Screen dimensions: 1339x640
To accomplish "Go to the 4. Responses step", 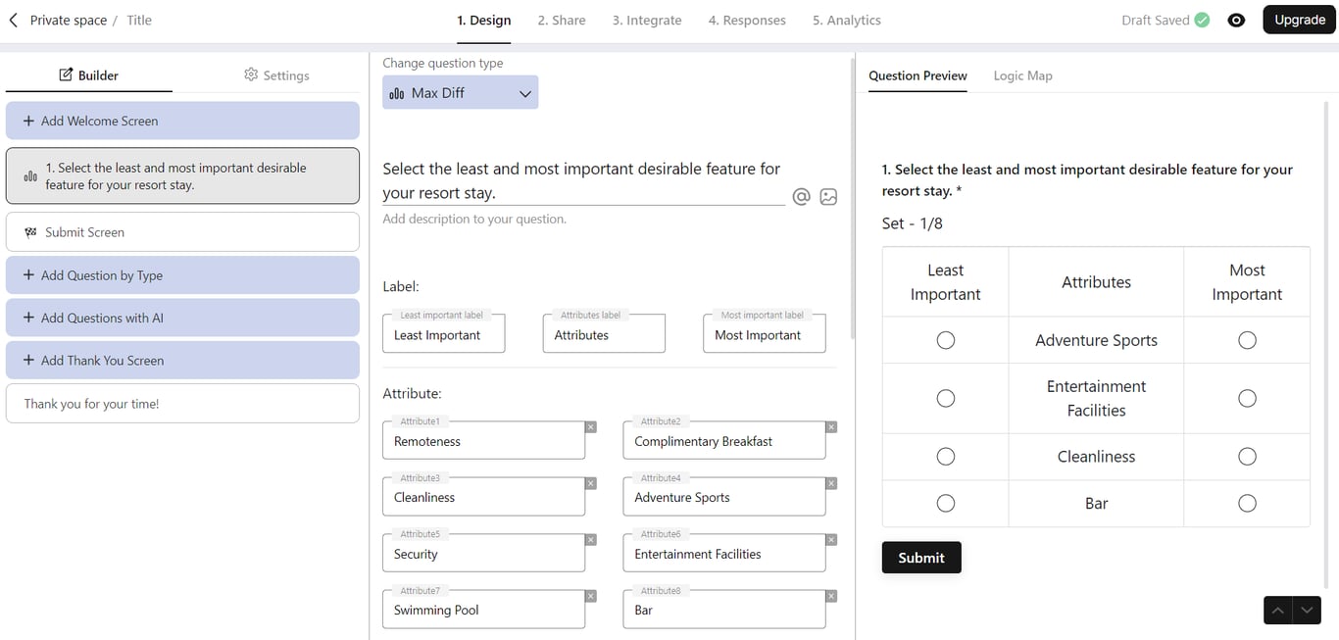I will (x=747, y=20).
